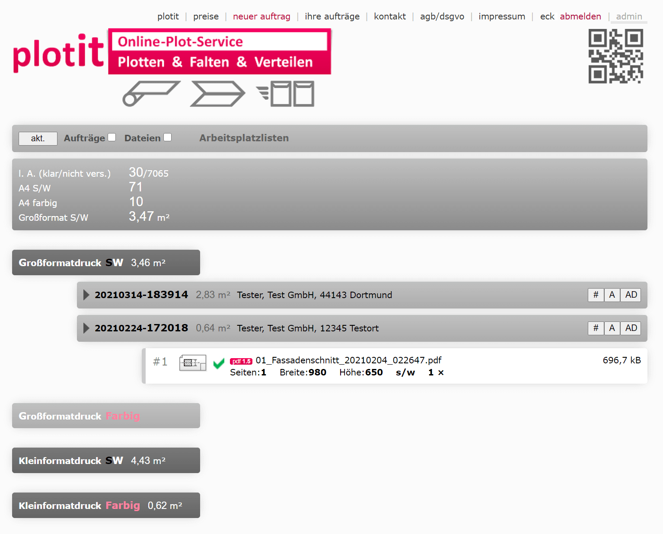Click the QR code image
This screenshot has height=534, width=663.
point(615,56)
